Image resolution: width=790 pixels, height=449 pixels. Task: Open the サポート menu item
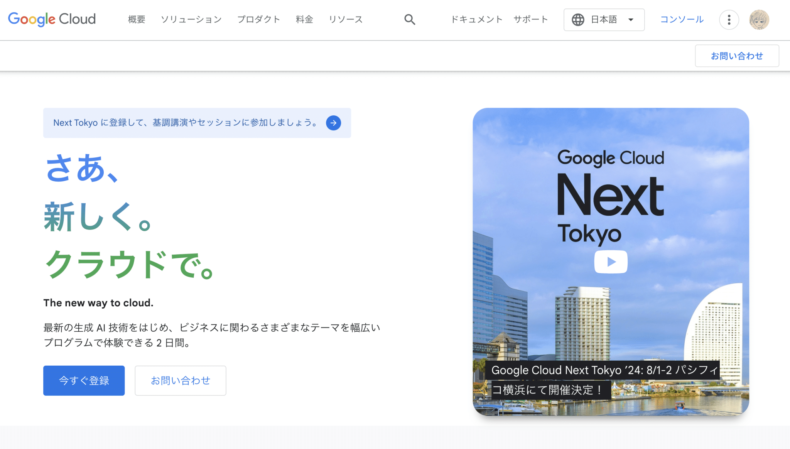click(x=531, y=19)
